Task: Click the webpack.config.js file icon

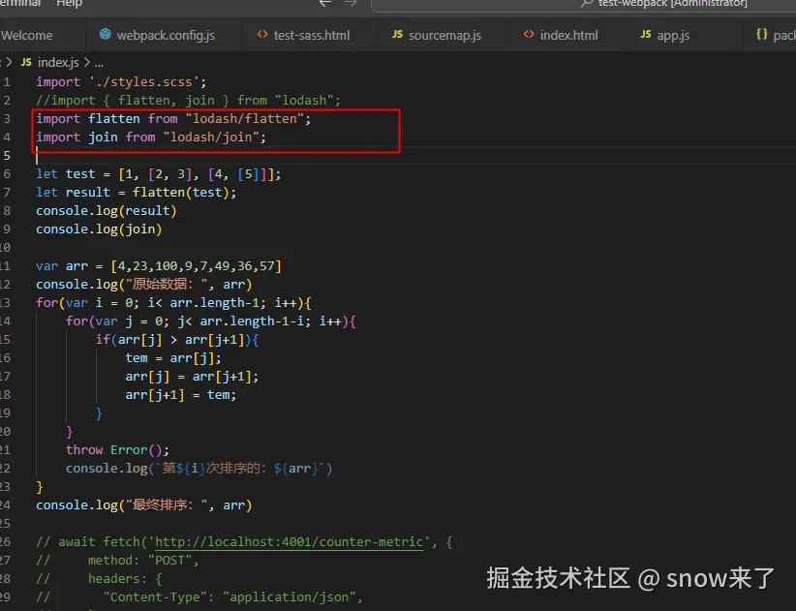Action: point(106,34)
